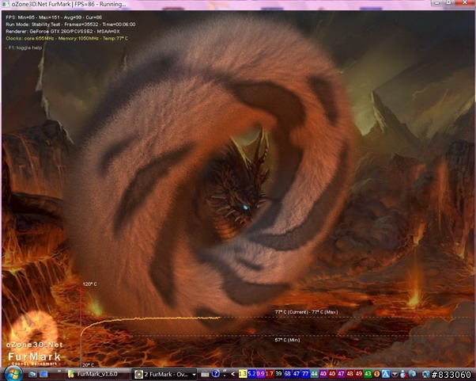Screen dimensions: 476x381
Task: Click the 'oZone3D.Net FurMark' title bar text
Action: coord(41,4)
